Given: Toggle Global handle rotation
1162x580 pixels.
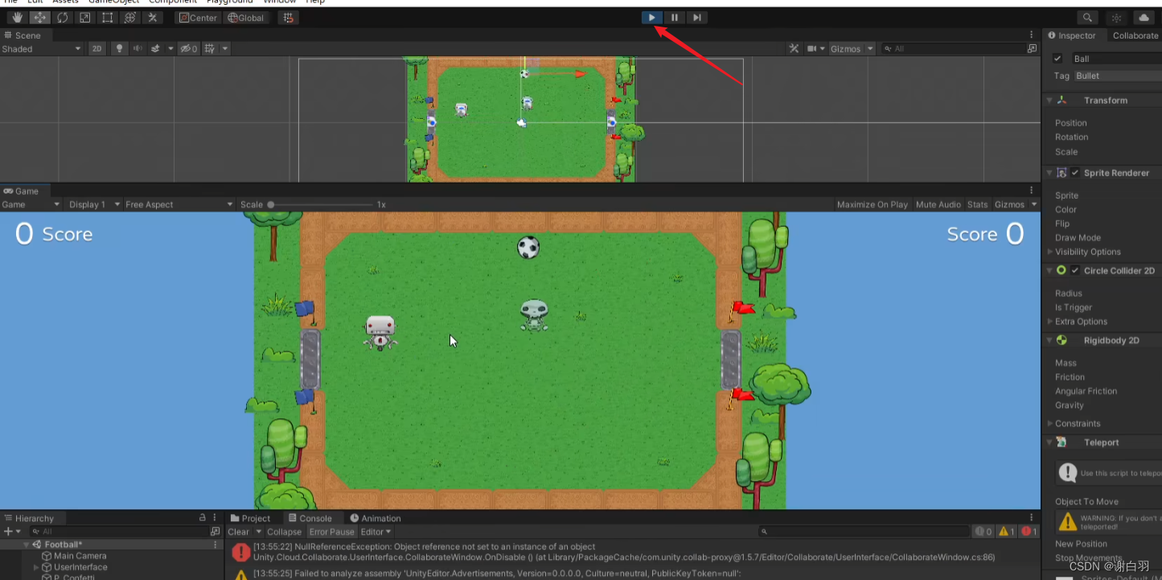Looking at the screenshot, I should (x=245, y=18).
